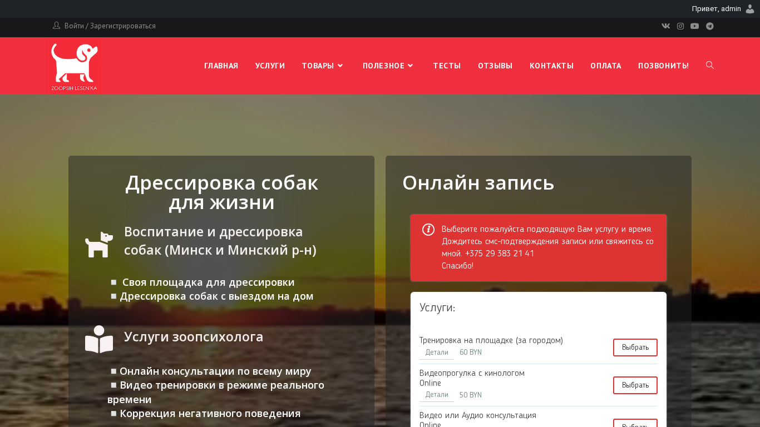Click the Видеопрогулка с кинологом service name
Screen dimensions: 760x427
click(472, 373)
